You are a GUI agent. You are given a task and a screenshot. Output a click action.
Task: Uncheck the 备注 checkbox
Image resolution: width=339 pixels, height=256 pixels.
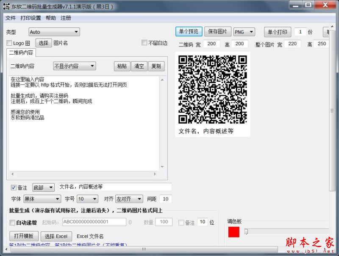click(14, 187)
